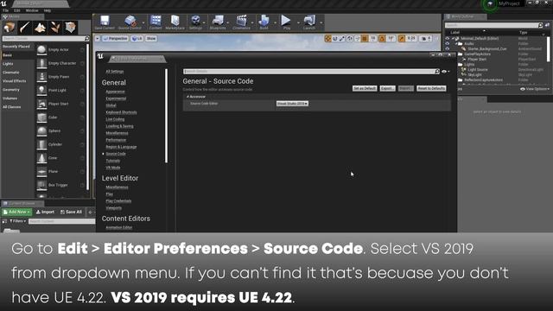553x311 pixels.
Task: Open the File menu
Action: tap(6, 10)
